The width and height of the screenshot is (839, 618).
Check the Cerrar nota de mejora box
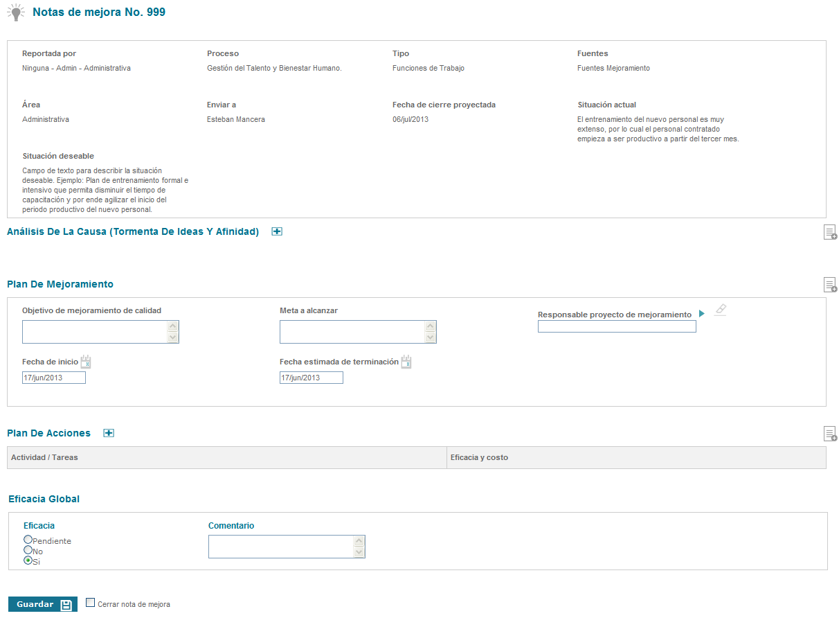click(90, 603)
